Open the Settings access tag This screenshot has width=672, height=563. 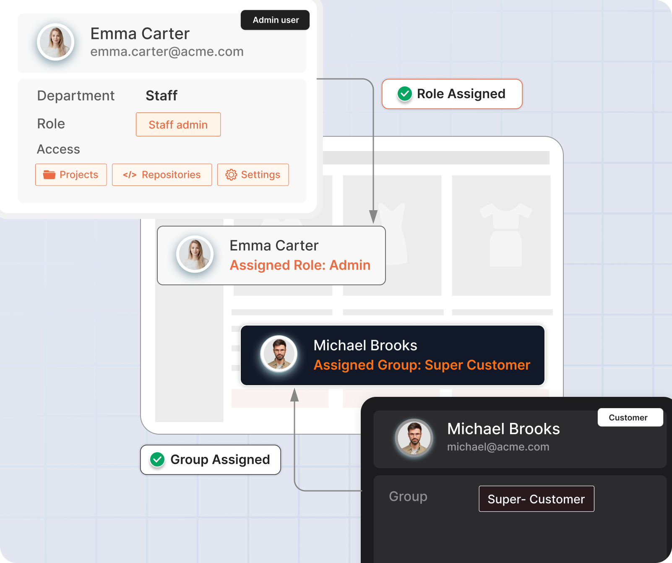pyautogui.click(x=253, y=175)
